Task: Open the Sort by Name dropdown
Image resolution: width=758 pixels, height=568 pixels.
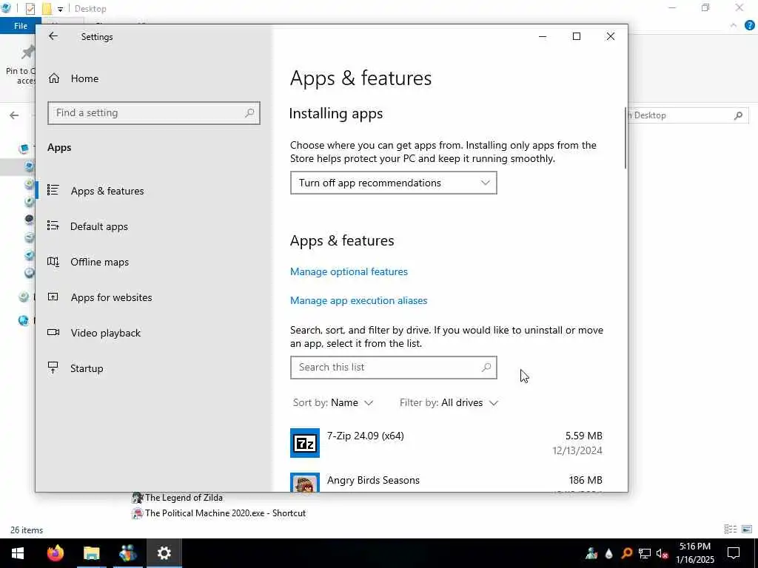Action: tap(333, 403)
